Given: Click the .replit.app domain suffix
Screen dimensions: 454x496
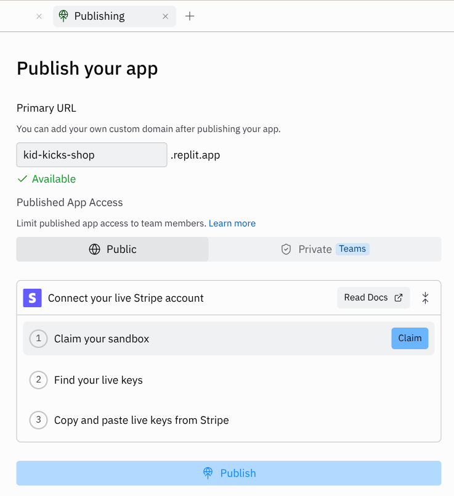Looking at the screenshot, I should pyautogui.click(x=195, y=155).
